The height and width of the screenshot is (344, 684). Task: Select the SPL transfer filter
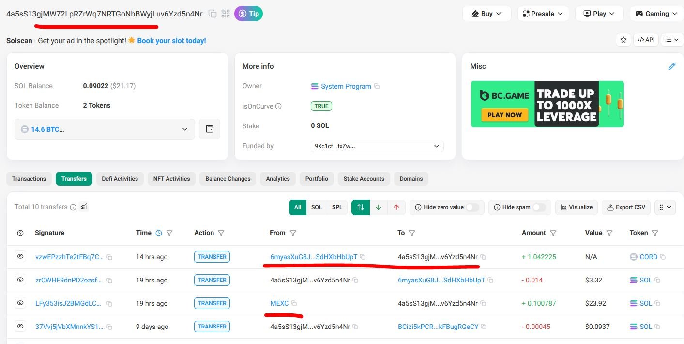tap(337, 207)
